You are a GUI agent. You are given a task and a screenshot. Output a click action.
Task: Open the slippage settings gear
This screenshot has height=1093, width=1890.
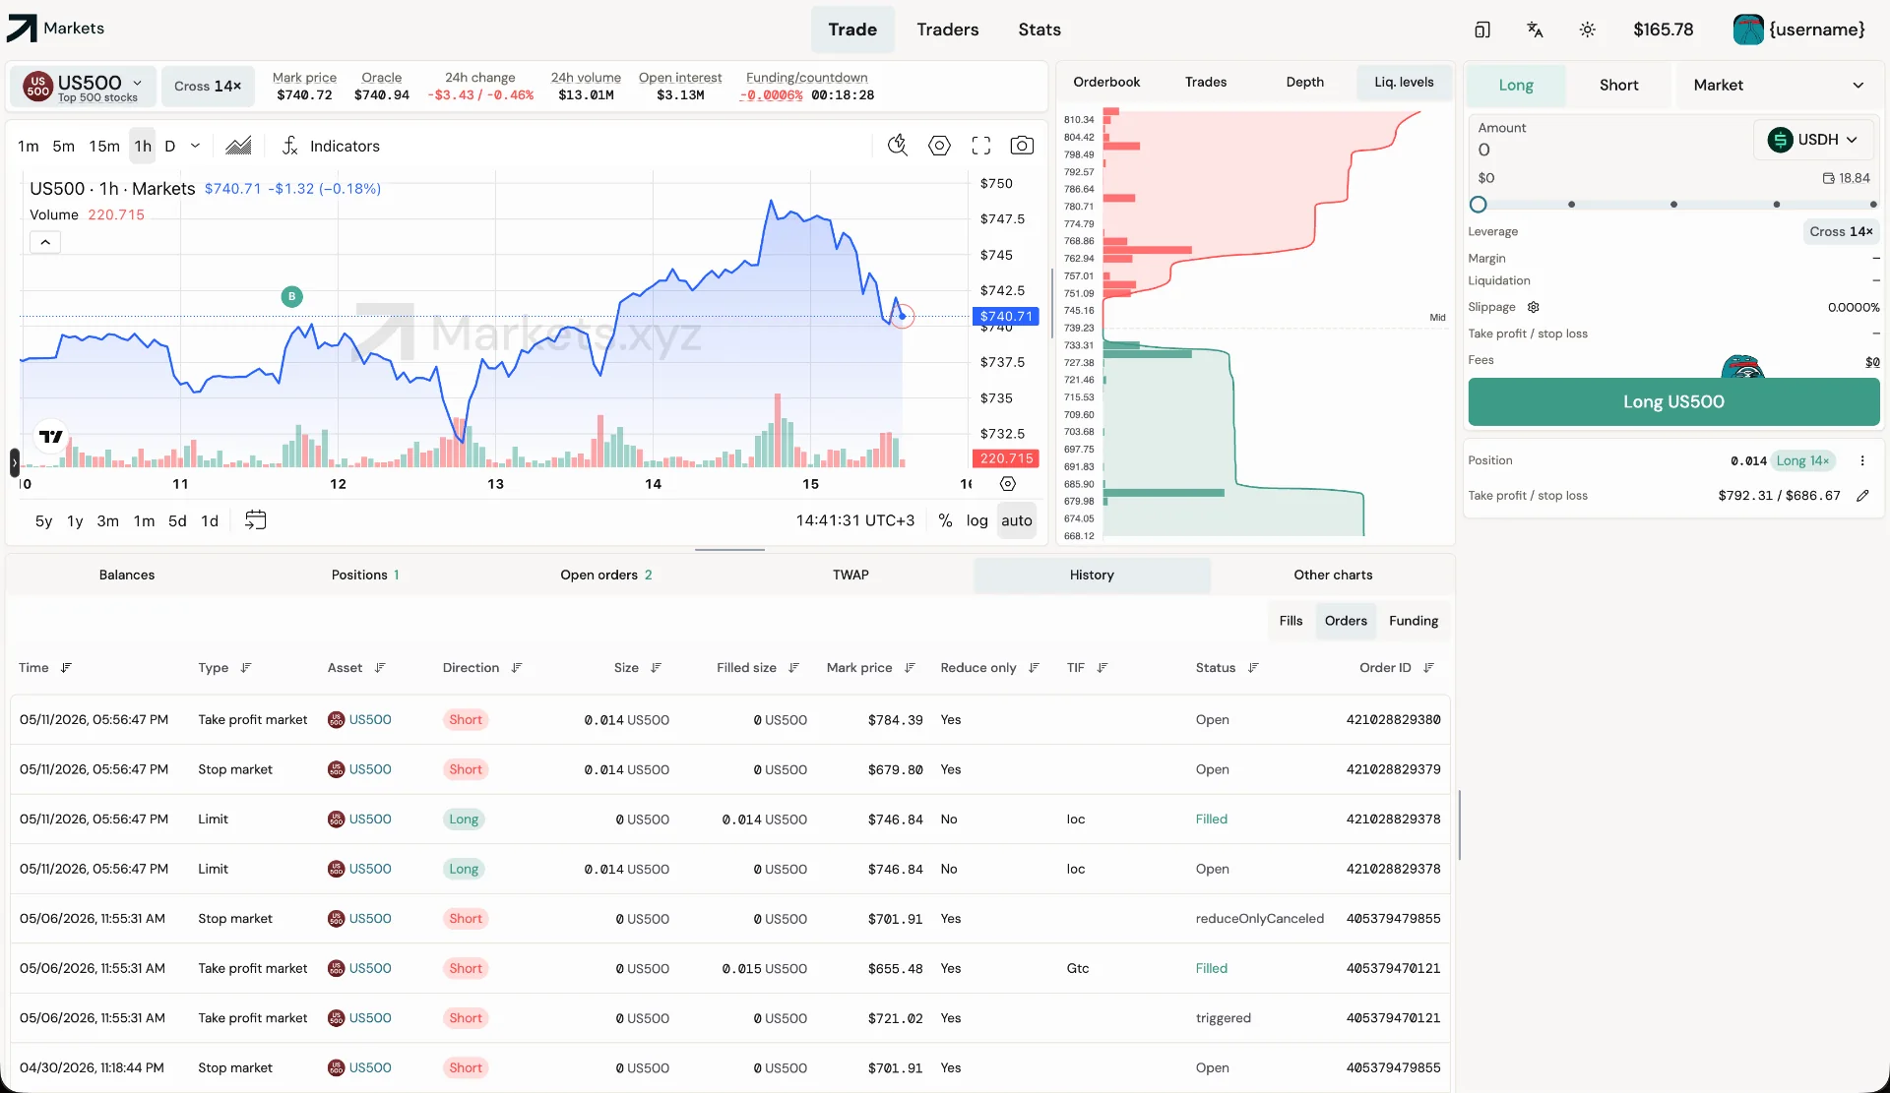click(x=1534, y=307)
